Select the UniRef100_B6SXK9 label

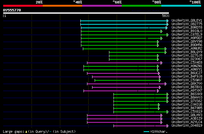[187, 94]
